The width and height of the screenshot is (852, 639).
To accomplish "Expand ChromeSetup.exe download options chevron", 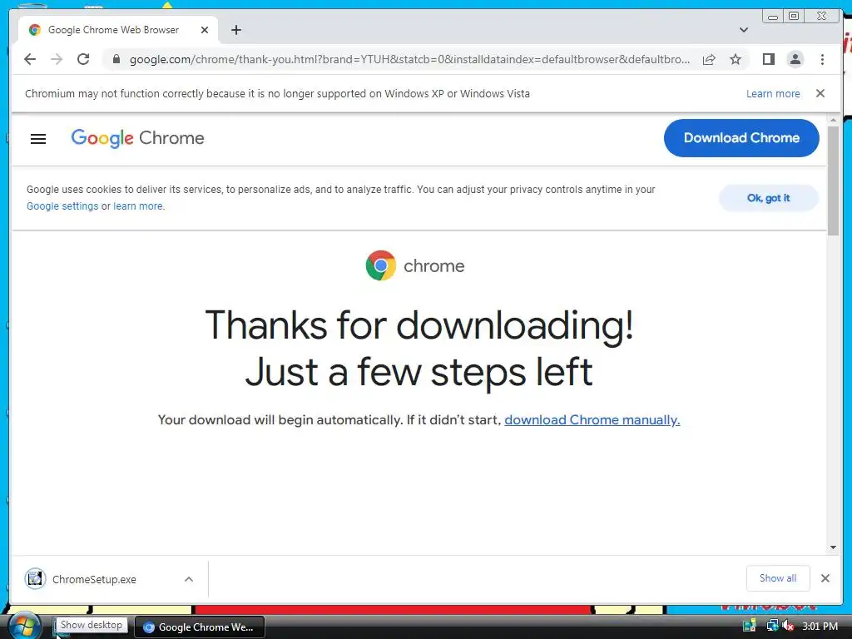I will pyautogui.click(x=189, y=579).
